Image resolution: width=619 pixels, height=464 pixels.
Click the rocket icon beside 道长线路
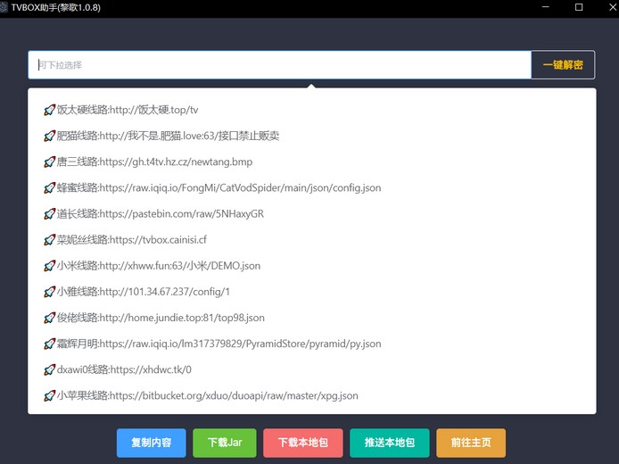[x=49, y=214]
